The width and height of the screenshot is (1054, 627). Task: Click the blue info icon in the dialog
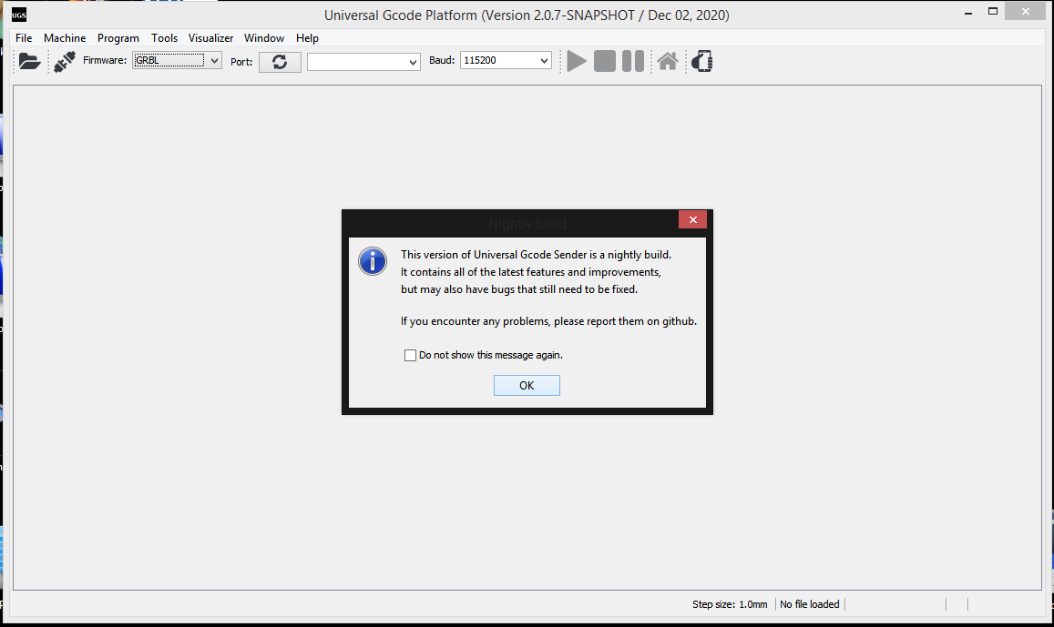[x=373, y=261]
